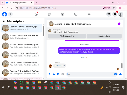Click the chat scroll-down arrow
This screenshot has width=127, height=95.
point(122,69)
